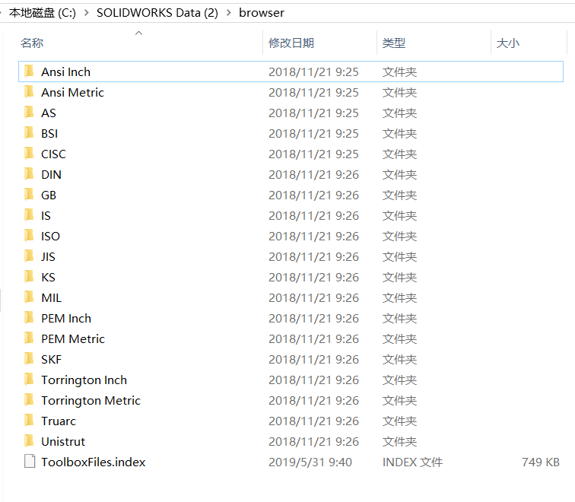575x502 pixels.
Task: Click the JIS folder icon
Action: pos(30,256)
